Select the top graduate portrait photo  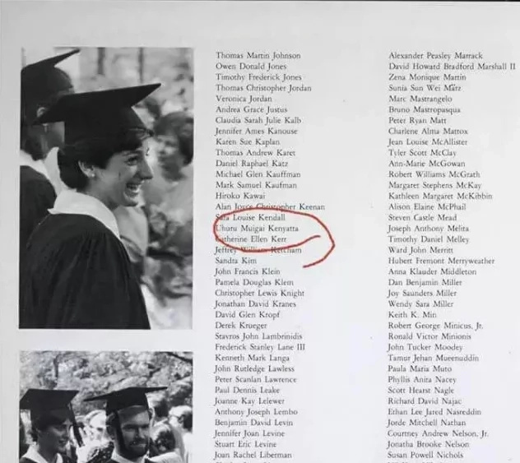tap(106, 188)
